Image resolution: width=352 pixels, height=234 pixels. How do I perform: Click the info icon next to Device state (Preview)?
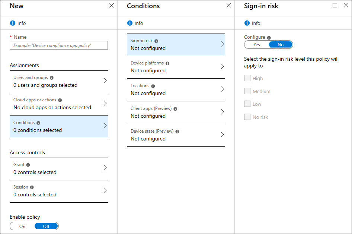pyautogui.click(x=177, y=132)
